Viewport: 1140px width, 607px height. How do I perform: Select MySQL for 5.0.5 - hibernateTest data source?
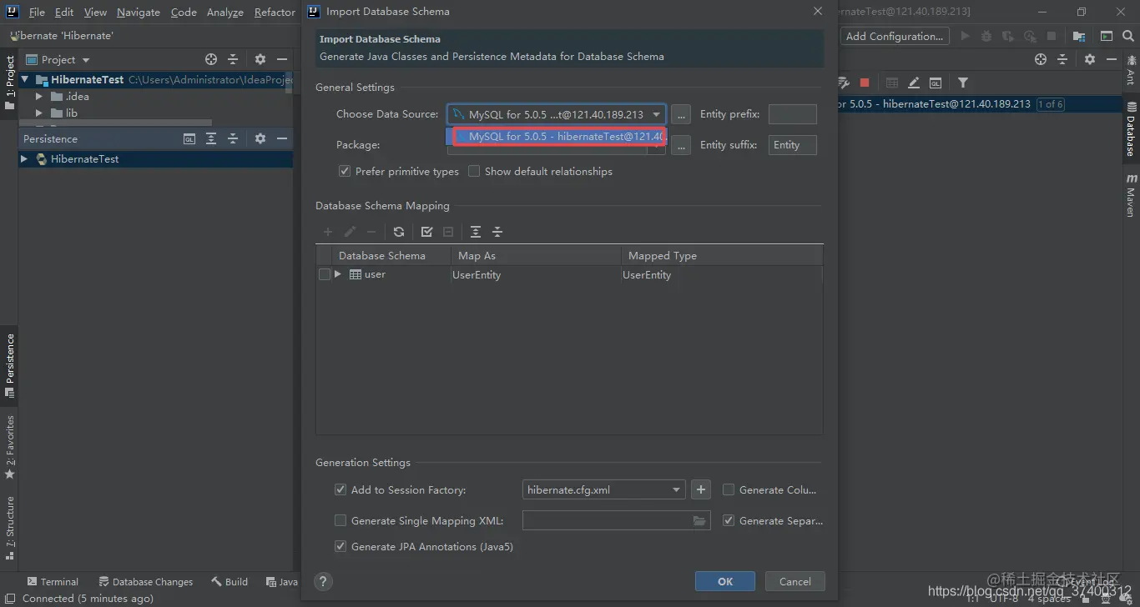click(x=557, y=136)
